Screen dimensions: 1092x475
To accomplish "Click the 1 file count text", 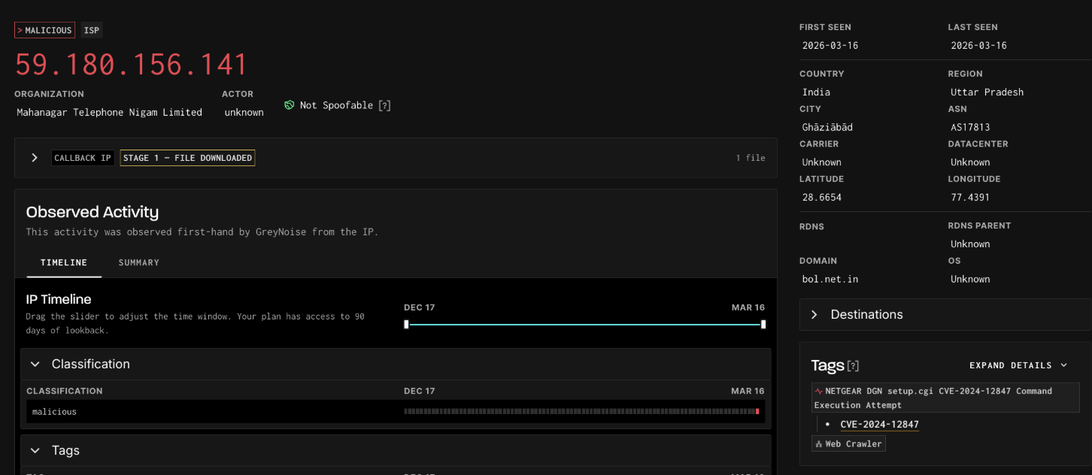I will pos(751,158).
